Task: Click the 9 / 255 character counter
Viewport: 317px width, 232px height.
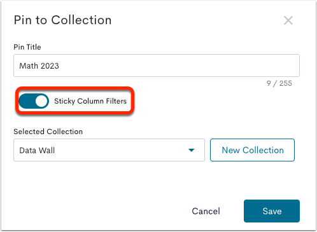Action: click(279, 83)
